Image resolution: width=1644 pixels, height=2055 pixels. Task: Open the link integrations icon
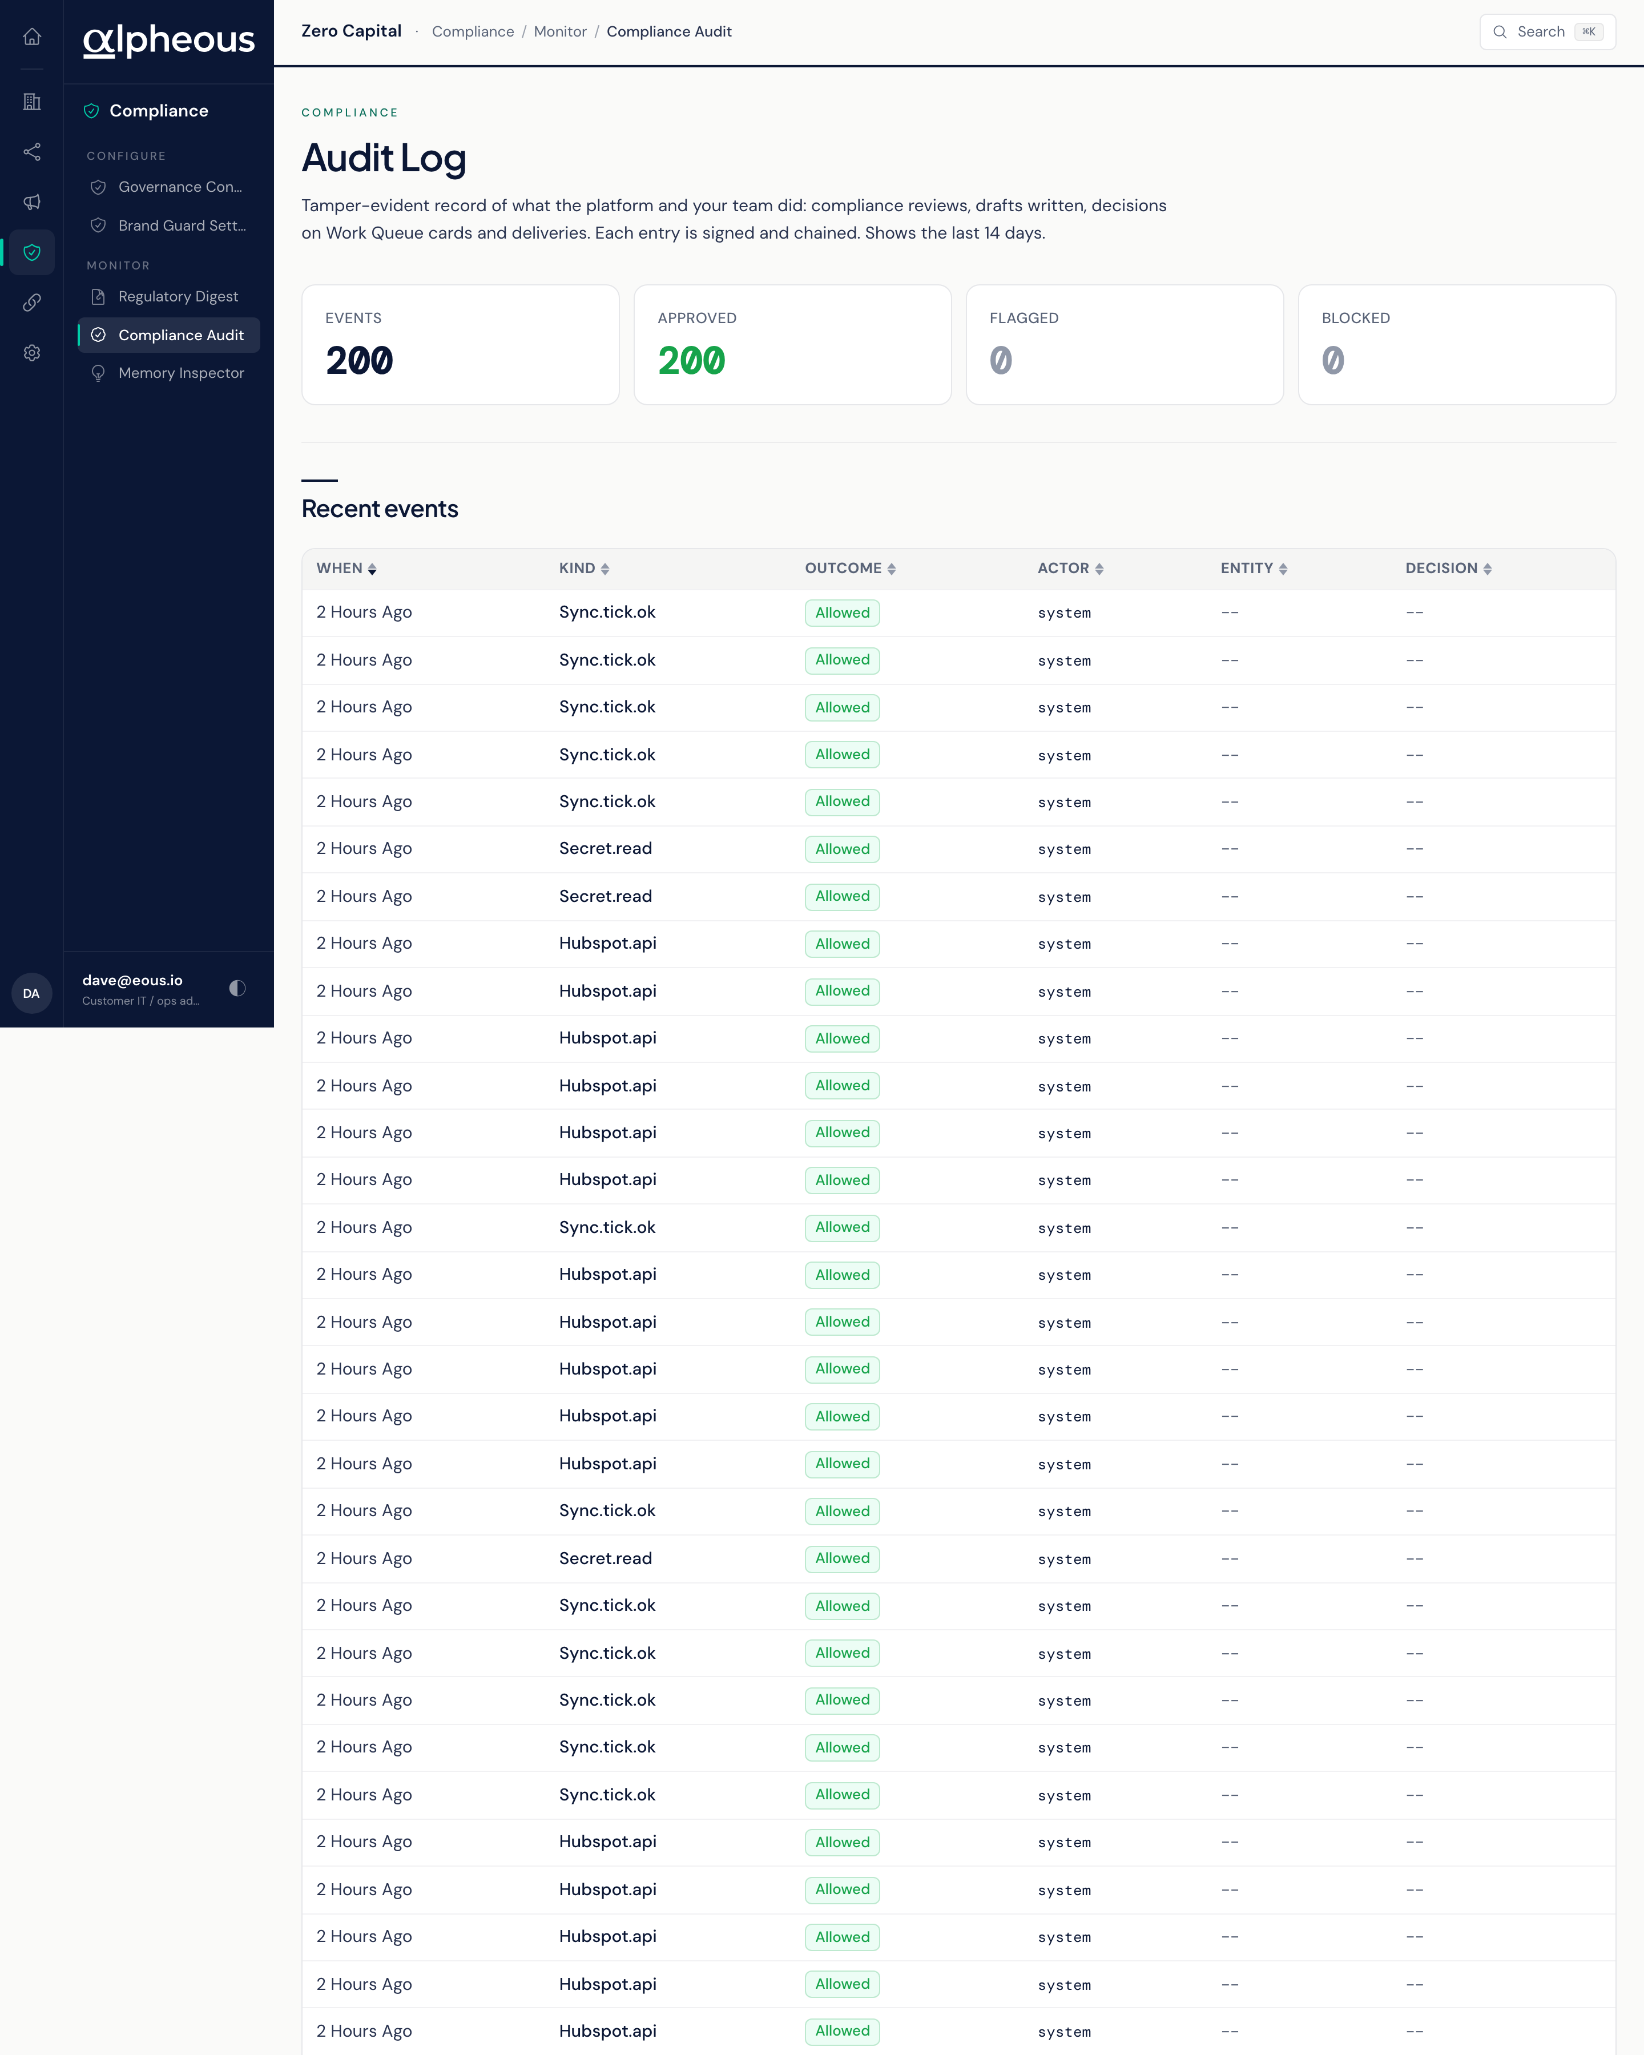(x=31, y=302)
